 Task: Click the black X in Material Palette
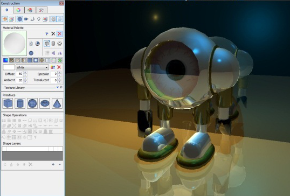coord(53,33)
